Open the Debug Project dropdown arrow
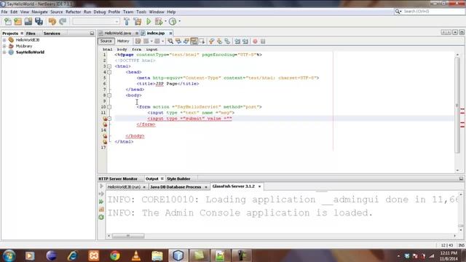Viewport: 466px width, 262px height. tap(165, 21)
